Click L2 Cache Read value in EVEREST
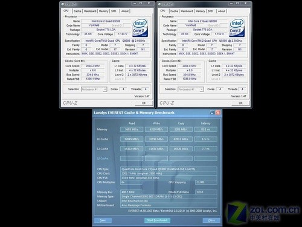Screen dimensions: 302x227 tap(132, 149)
